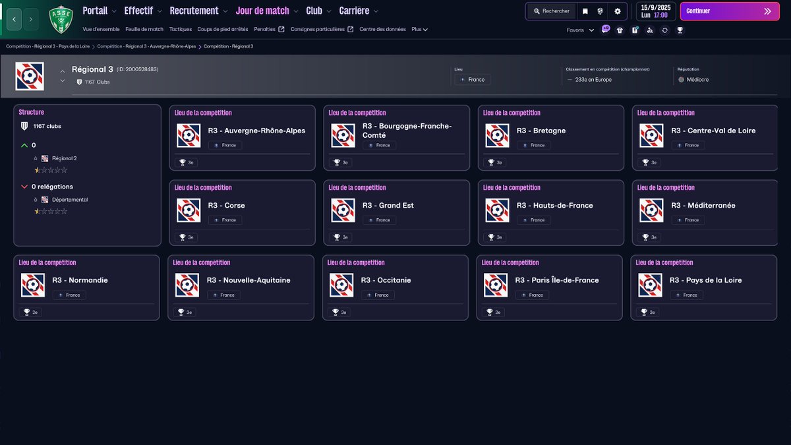Open Tactiques tab
The height and width of the screenshot is (445, 791).
coord(181,29)
